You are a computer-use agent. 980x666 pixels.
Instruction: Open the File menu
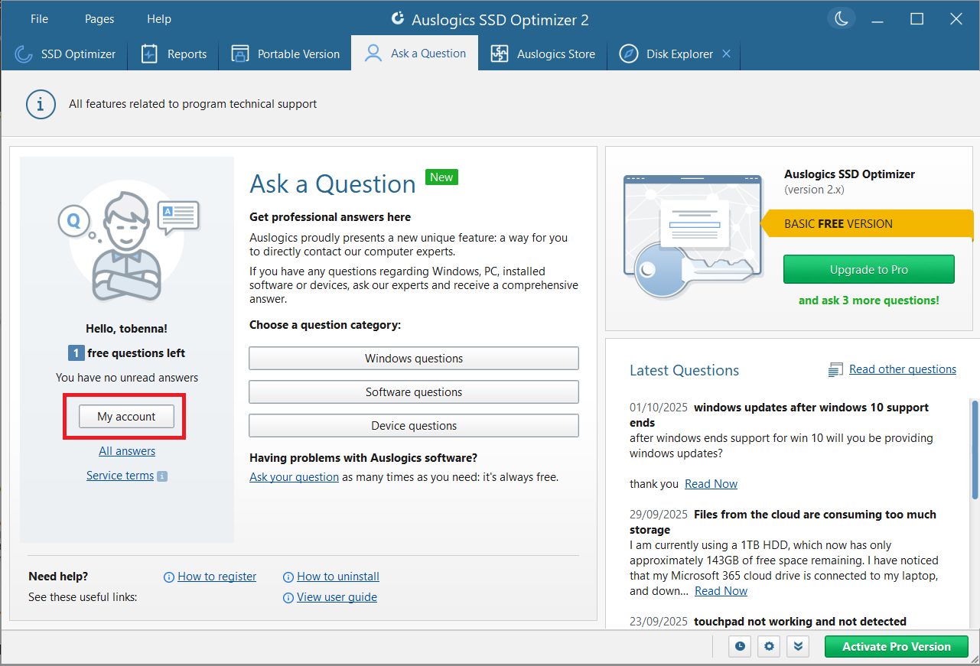[x=39, y=19]
